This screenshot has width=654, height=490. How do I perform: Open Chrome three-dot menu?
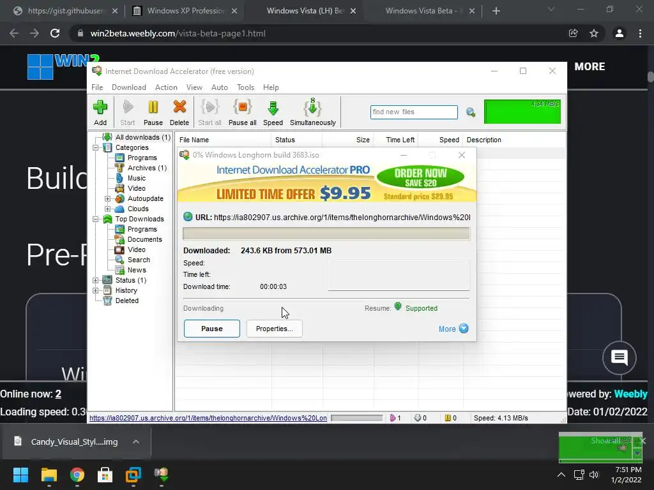pos(640,33)
